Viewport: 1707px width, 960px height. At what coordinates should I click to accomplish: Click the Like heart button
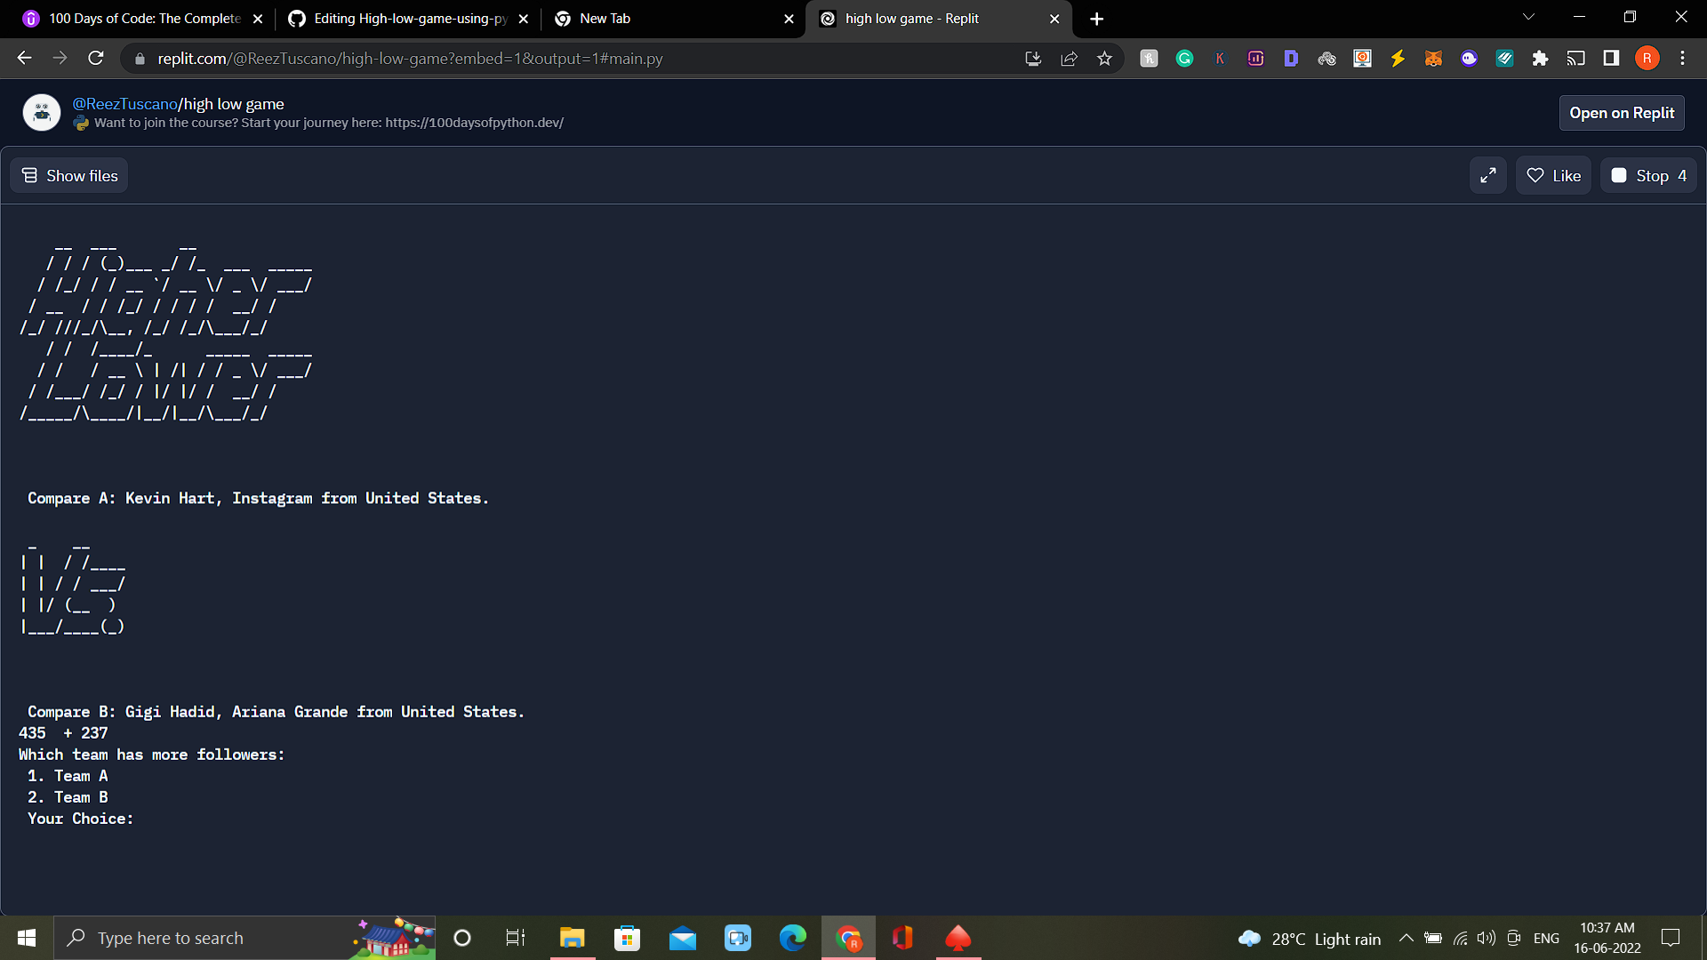pyautogui.click(x=1553, y=176)
